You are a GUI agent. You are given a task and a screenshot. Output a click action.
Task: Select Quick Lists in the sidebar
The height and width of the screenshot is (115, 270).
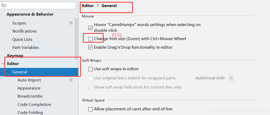click(x=22, y=39)
